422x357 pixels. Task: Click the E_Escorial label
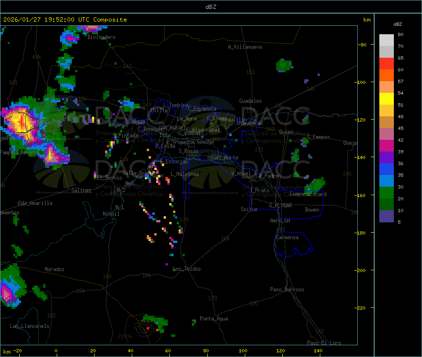pyautogui.click(x=174, y=161)
